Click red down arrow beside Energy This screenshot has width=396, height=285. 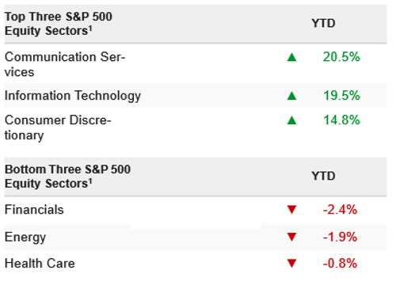tap(291, 237)
